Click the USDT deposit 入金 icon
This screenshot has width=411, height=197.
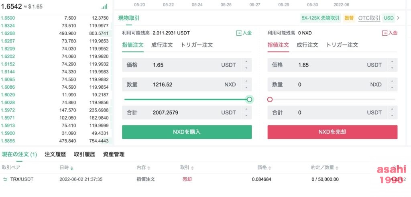click(x=239, y=33)
